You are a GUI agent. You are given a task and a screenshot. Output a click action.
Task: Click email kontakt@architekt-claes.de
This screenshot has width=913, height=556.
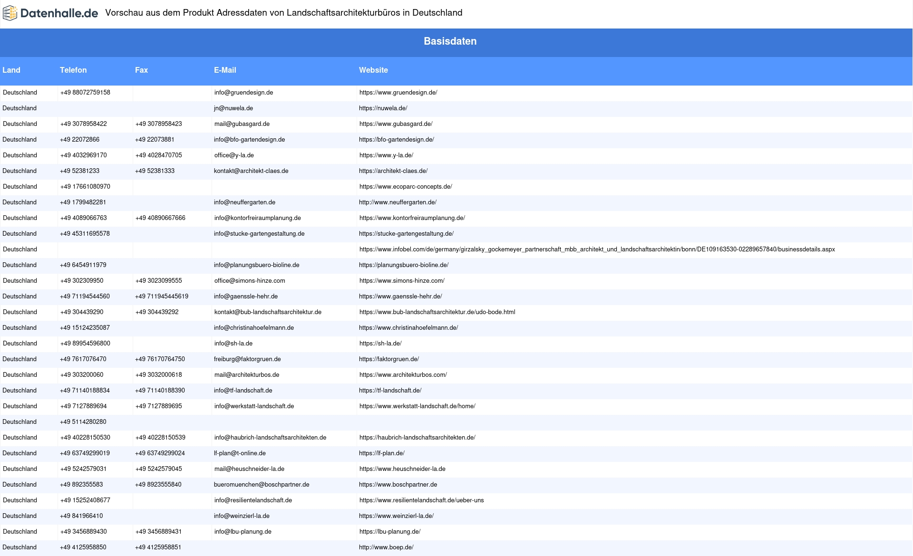(251, 171)
